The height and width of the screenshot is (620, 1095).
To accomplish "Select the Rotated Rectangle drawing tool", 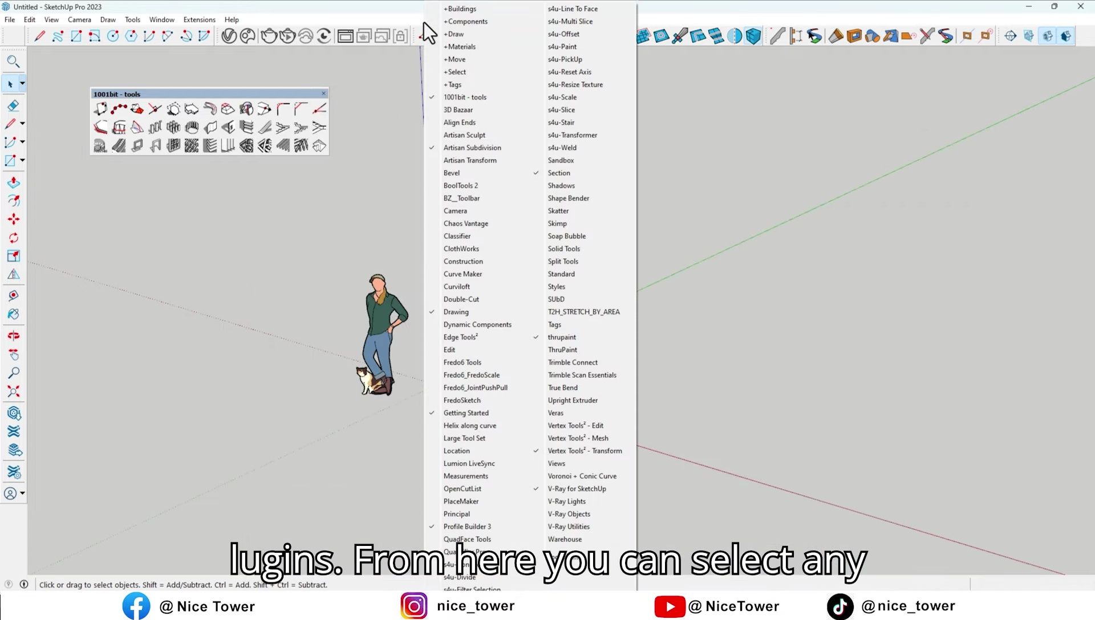I will tap(94, 36).
